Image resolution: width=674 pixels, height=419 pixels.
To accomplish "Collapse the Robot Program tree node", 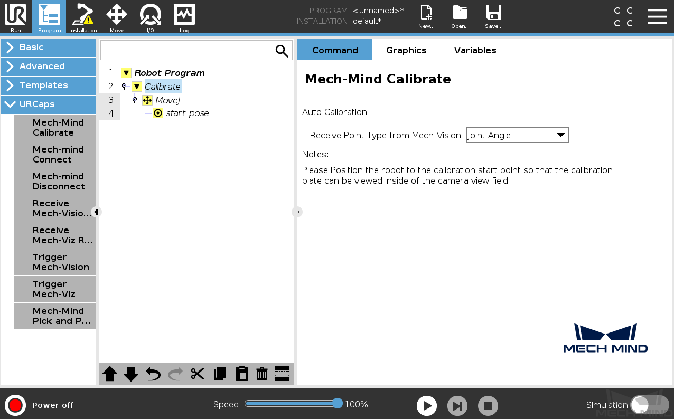I will click(126, 73).
